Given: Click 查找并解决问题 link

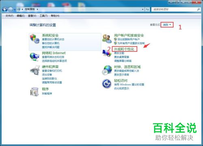Looking at the screenshot, I should [x=51, y=47].
